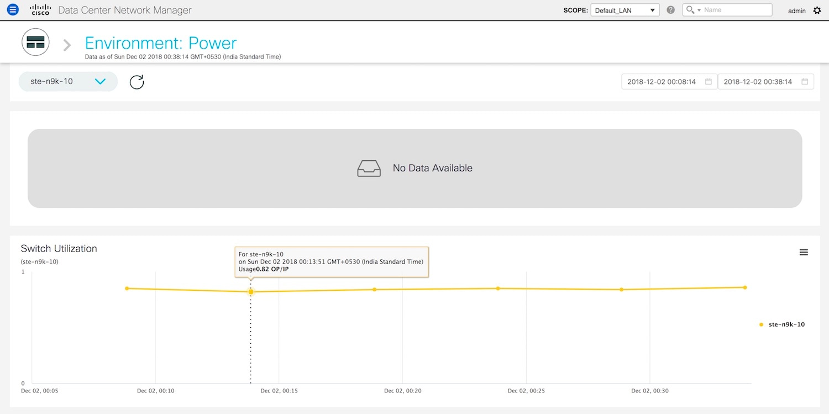Viewport: 829px width, 414px height.
Task: Click 'Usage 0.82 OP/IP' in the tooltip
Action: 264,269
